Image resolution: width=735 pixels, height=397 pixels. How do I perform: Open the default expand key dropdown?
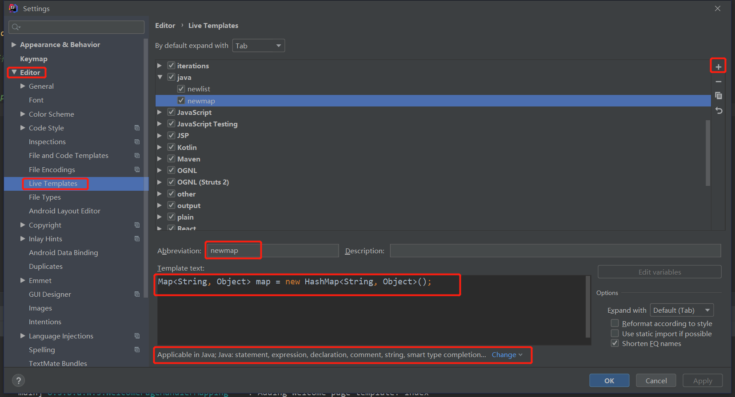point(258,46)
